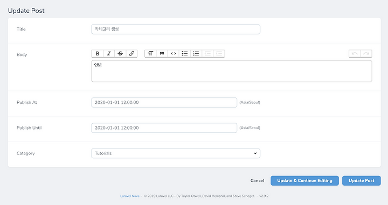
Task: Decrease indent level of list
Action: [x=207, y=53]
